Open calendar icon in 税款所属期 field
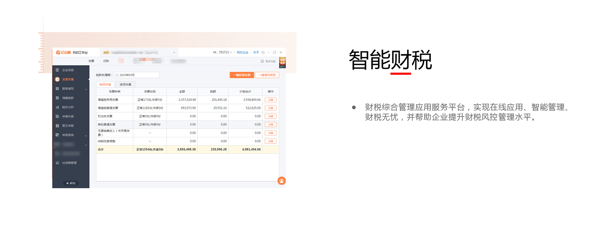Viewport: 614px width, 242px height. [x=117, y=75]
